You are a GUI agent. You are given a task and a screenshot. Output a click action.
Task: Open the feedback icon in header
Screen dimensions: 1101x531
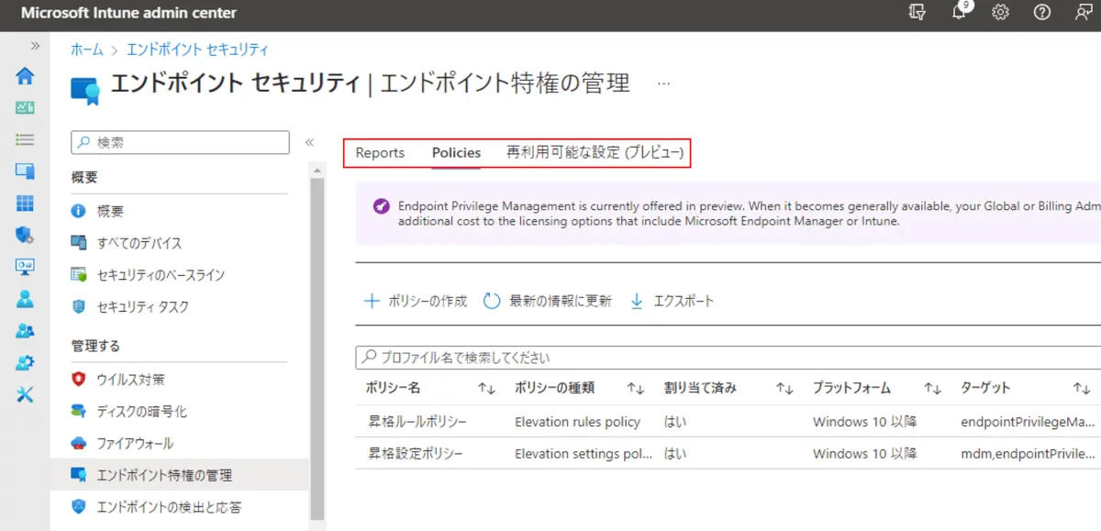pos(1084,13)
